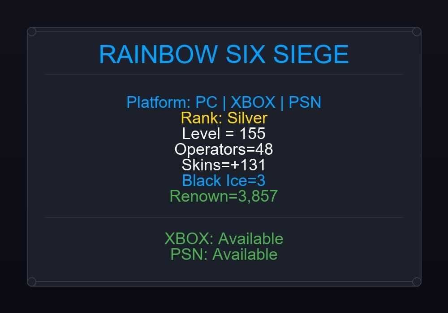Click the blue Black Ice=3 line
This screenshot has width=448, height=313.
tap(224, 181)
